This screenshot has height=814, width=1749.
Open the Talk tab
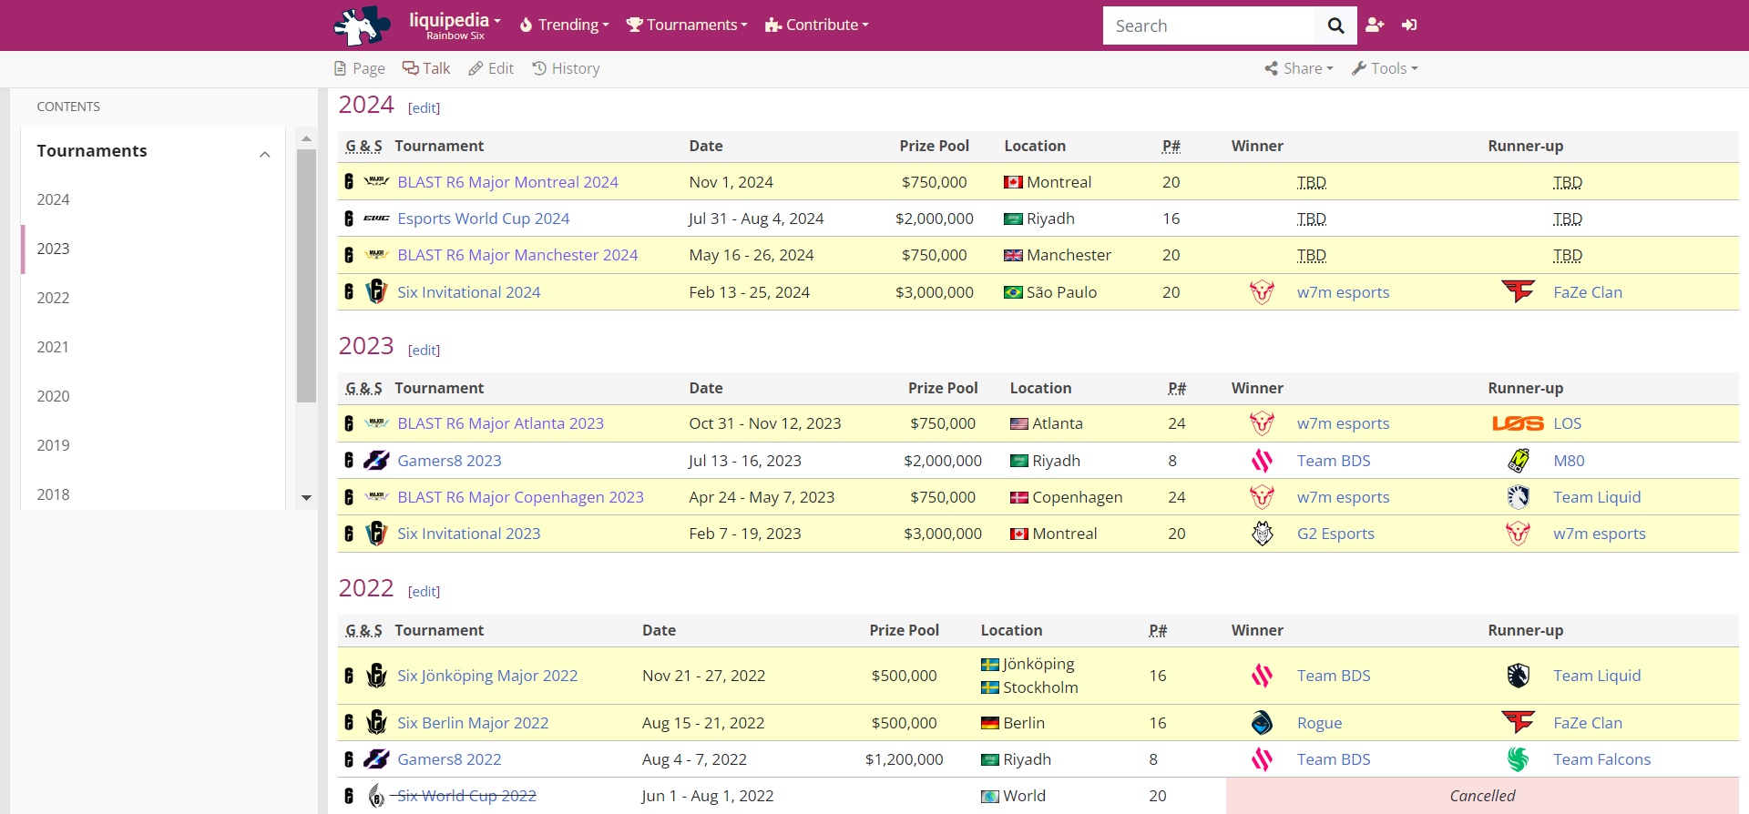[x=426, y=68]
